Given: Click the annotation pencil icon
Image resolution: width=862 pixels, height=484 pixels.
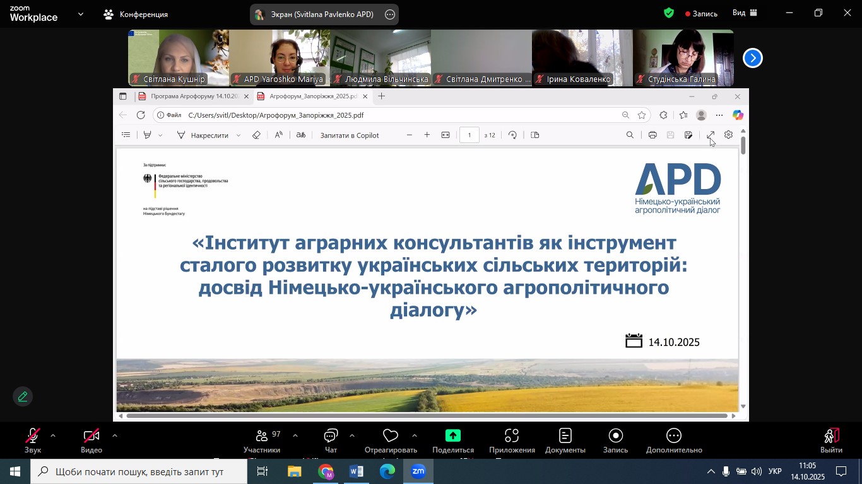Looking at the screenshot, I should point(23,396).
